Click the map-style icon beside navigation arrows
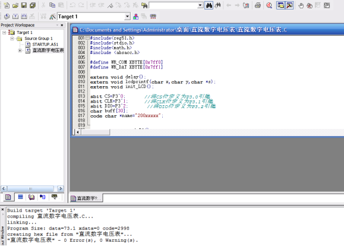 point(246,5)
